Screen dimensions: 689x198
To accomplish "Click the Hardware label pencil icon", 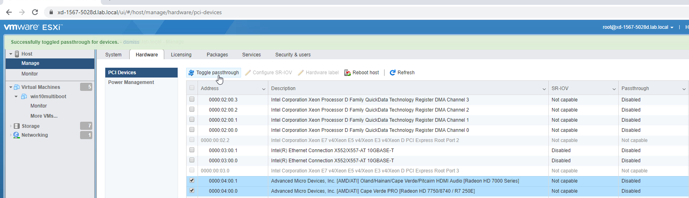I will point(301,73).
